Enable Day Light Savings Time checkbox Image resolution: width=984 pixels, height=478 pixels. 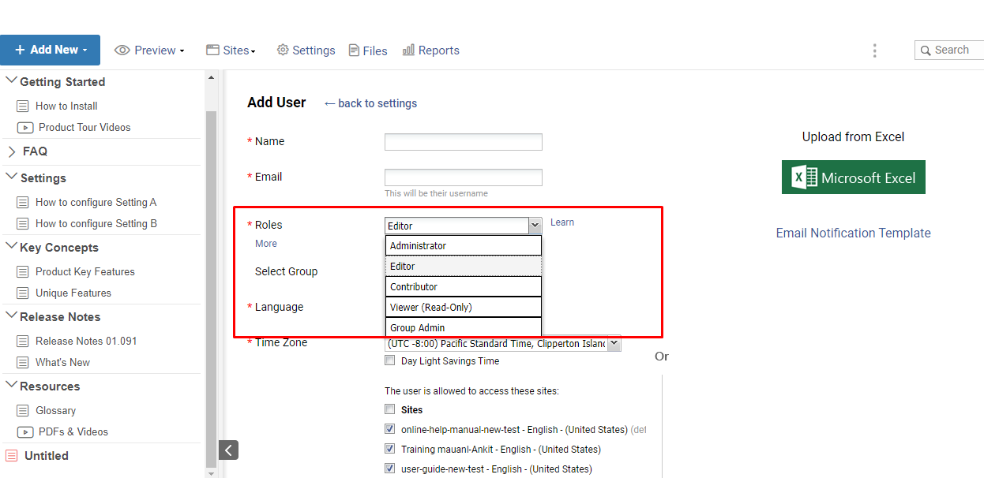389,360
